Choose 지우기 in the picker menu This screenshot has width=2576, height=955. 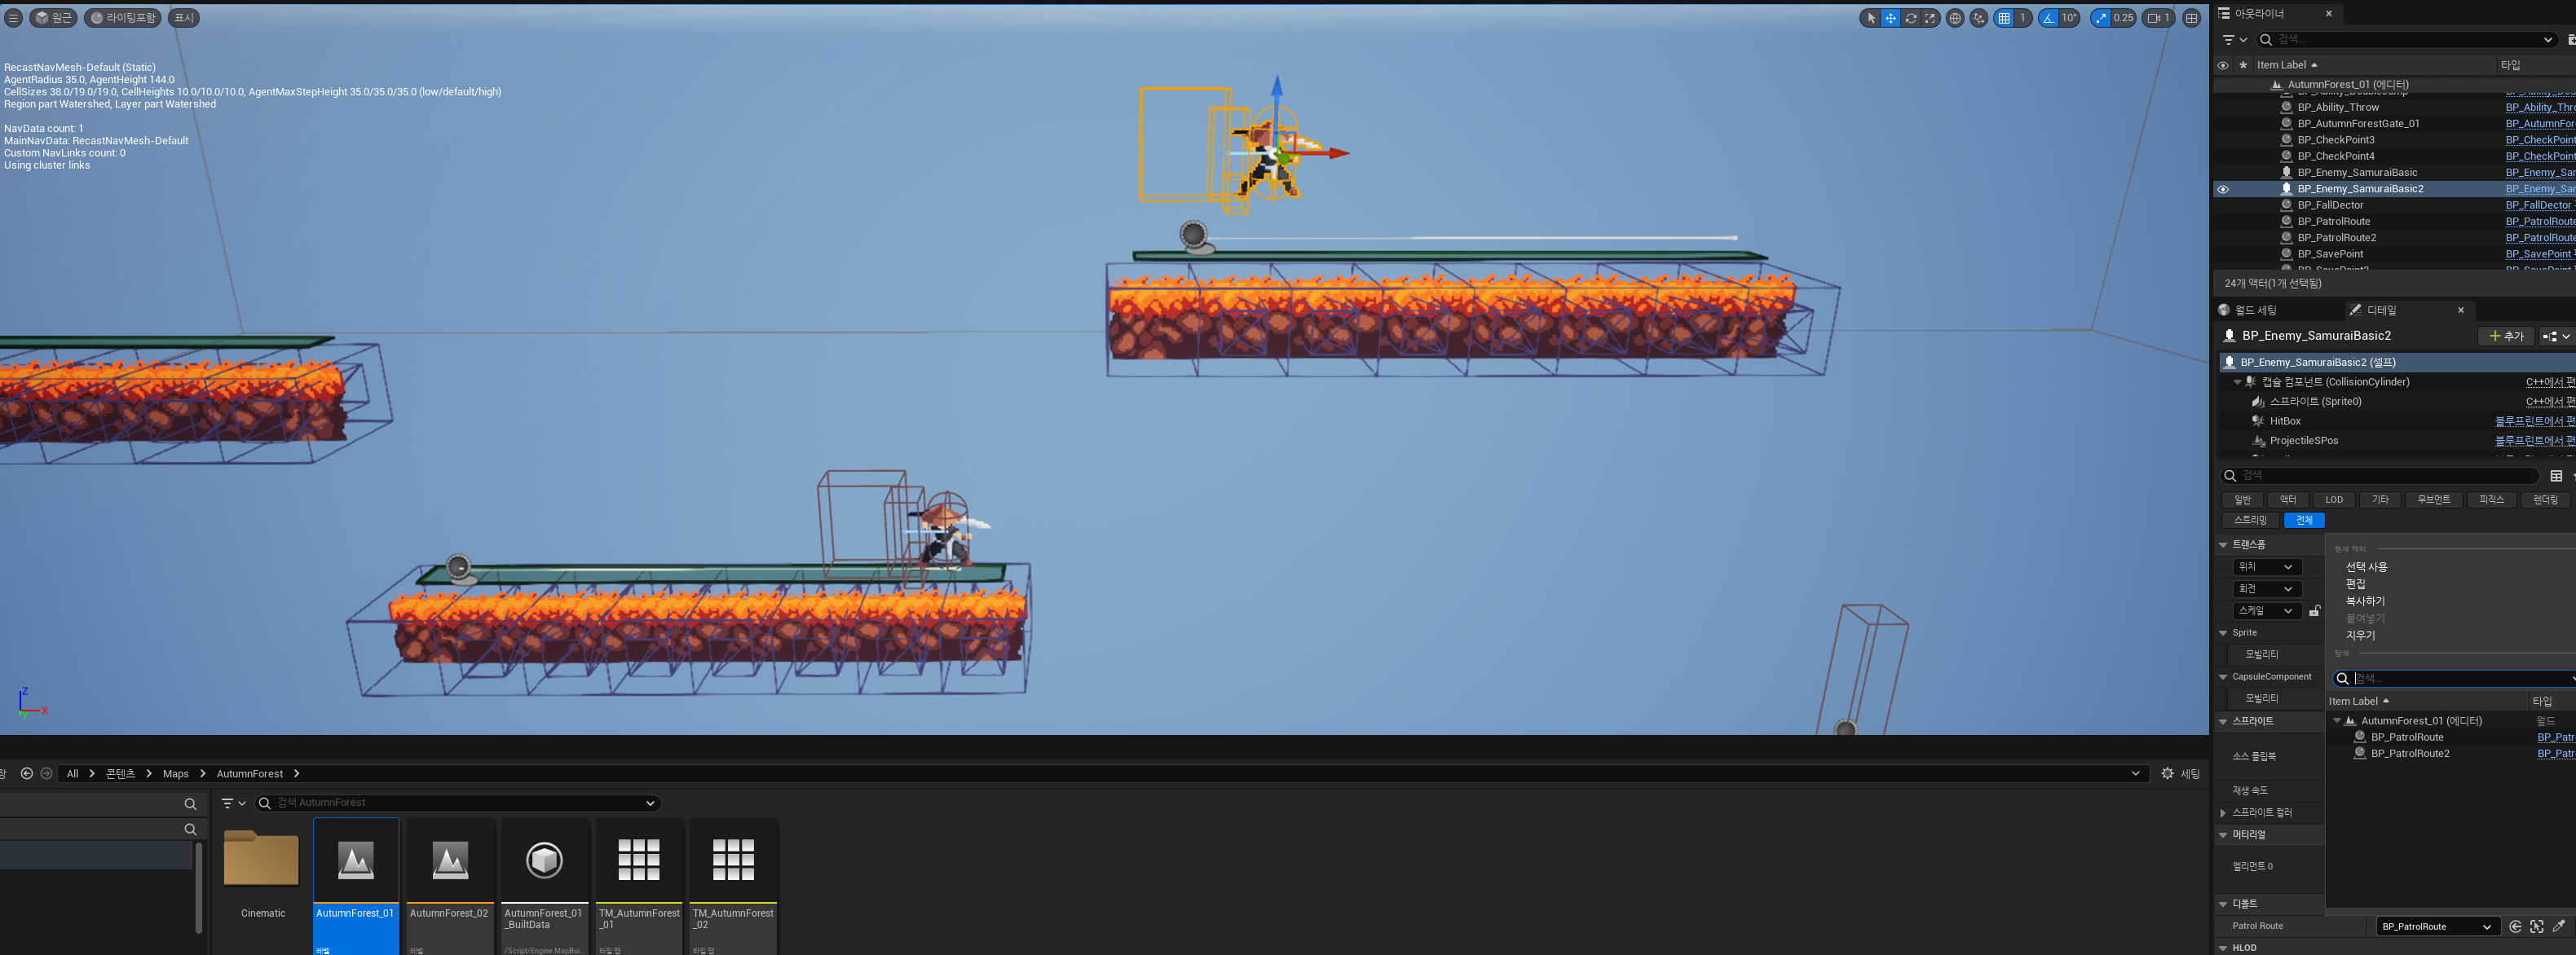click(2360, 635)
